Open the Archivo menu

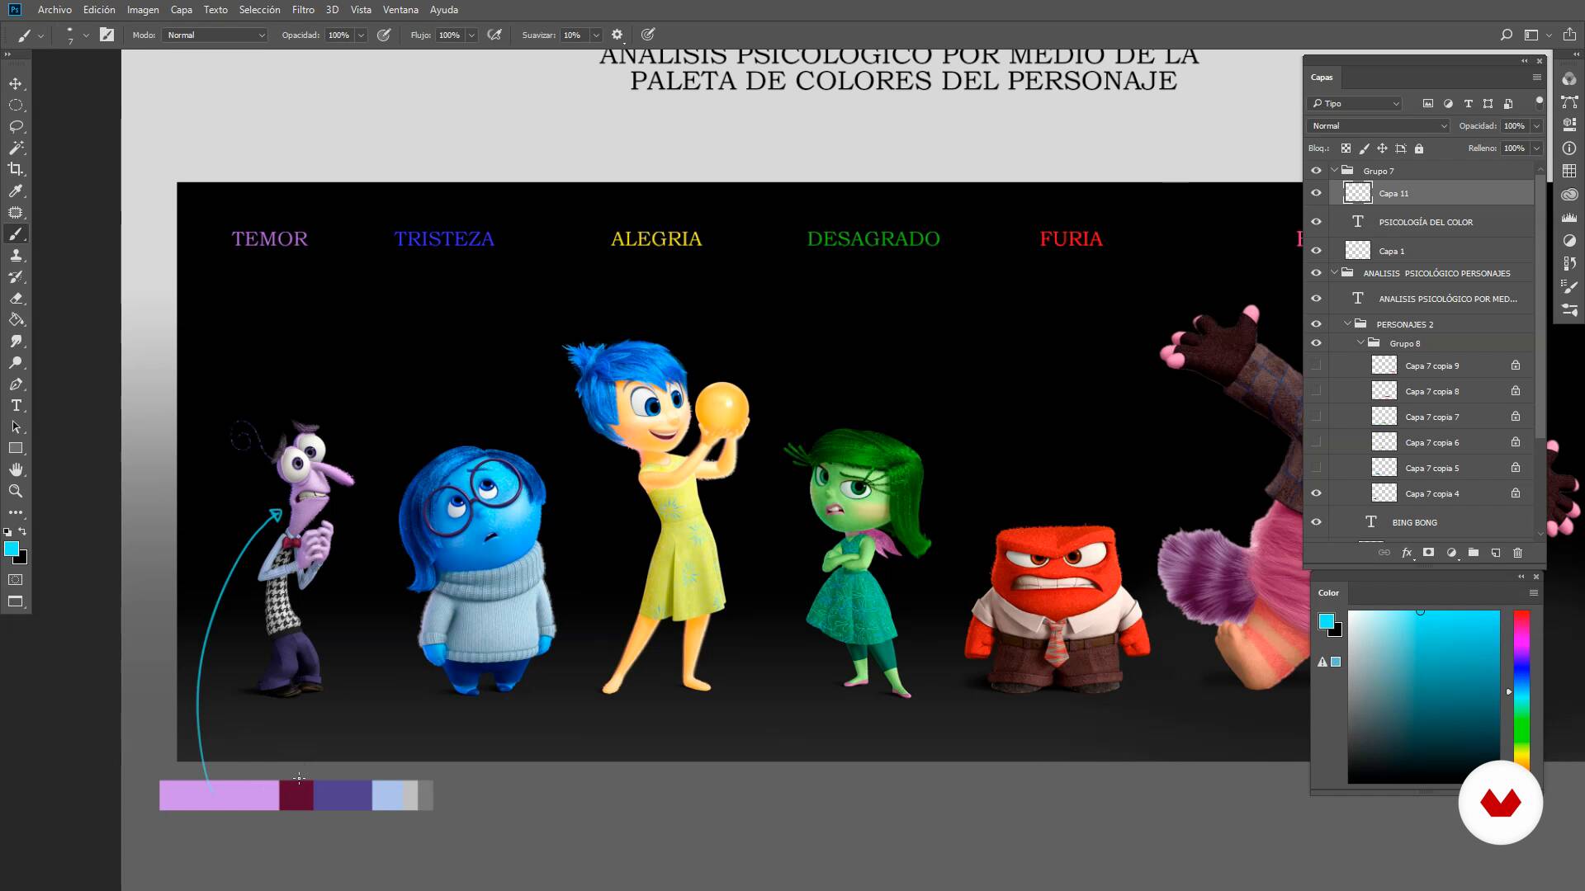point(54,10)
